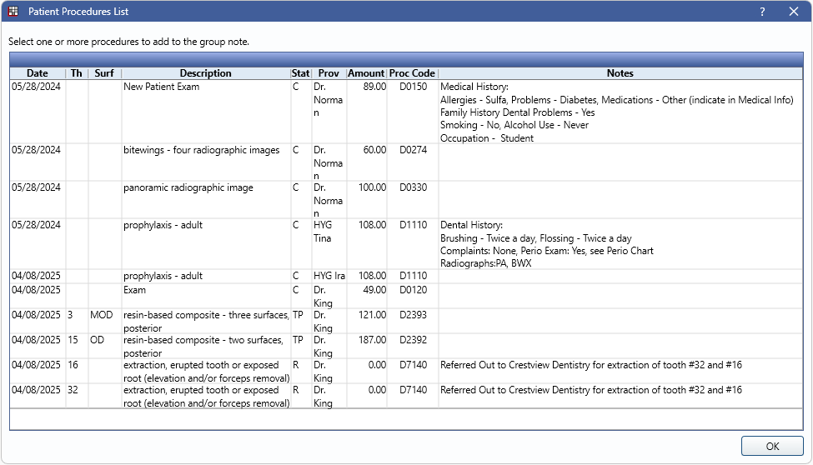Viewport: 813px width, 465px height.
Task: Click the Amount column header
Action: [x=366, y=73]
